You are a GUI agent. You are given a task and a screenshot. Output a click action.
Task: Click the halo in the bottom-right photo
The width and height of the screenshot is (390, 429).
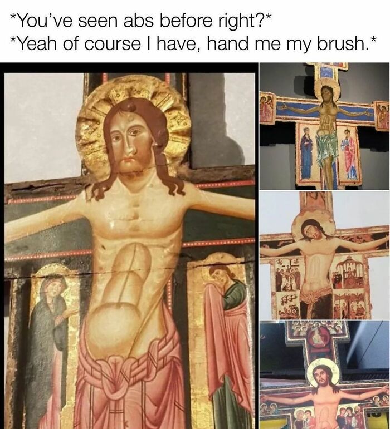pyautogui.click(x=323, y=373)
